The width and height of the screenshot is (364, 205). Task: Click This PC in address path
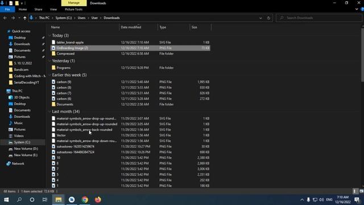[44, 18]
